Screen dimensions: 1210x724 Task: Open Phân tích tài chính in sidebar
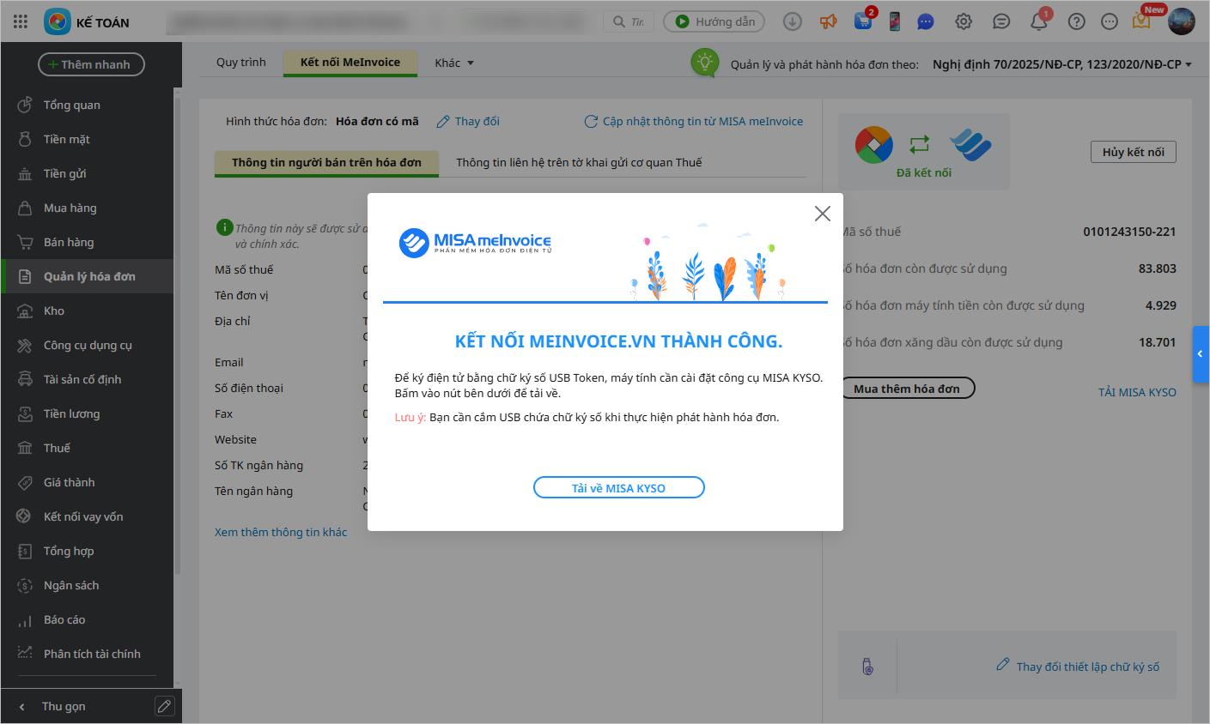(x=87, y=654)
